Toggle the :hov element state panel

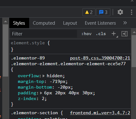tap(87, 34)
